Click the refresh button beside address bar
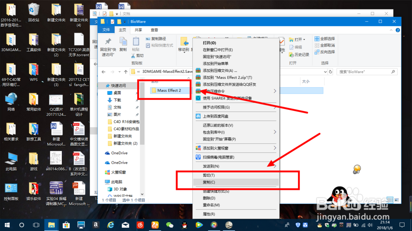Viewport: 412px width, 231px height. coord(330,72)
